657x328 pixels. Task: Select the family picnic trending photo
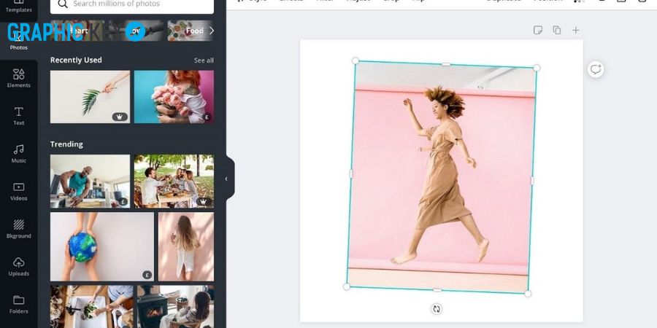coord(174,181)
